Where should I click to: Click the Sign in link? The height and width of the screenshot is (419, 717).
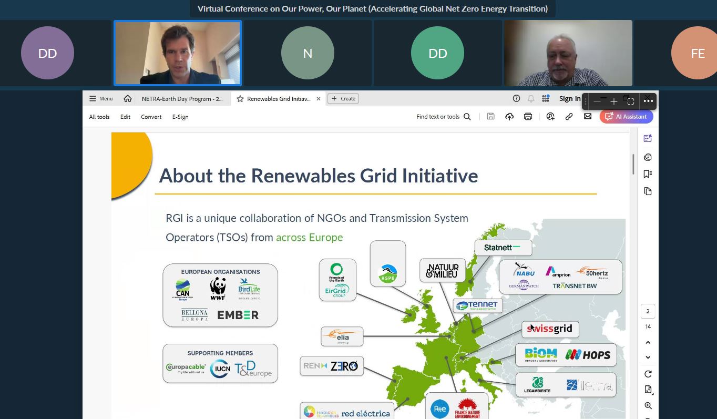(570, 99)
